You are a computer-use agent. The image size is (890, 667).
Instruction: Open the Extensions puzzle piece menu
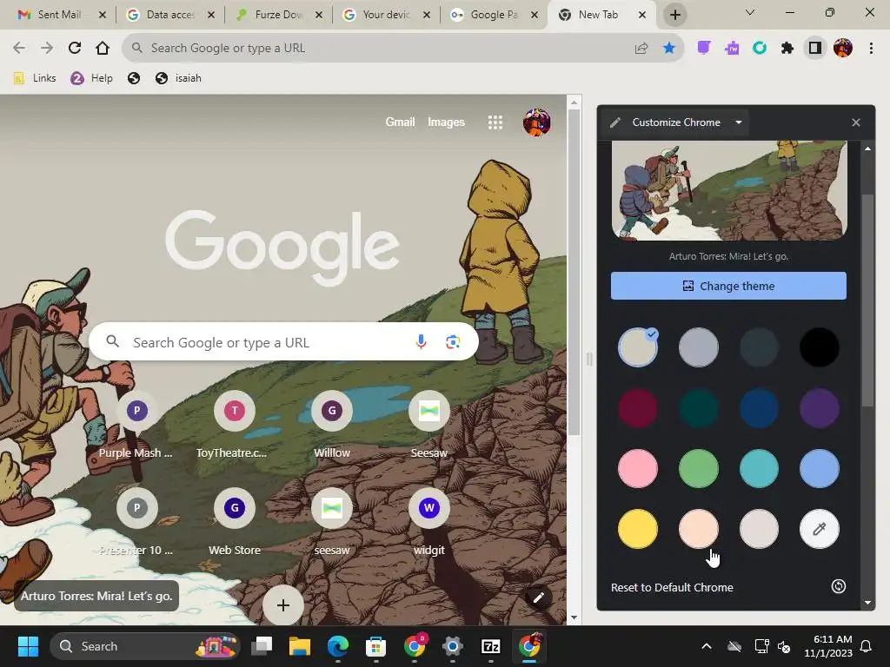point(787,49)
